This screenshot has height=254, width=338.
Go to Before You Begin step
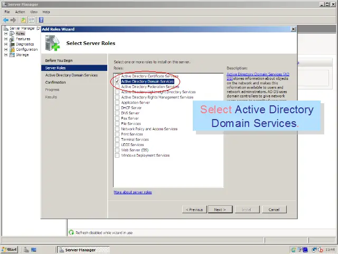(x=59, y=60)
